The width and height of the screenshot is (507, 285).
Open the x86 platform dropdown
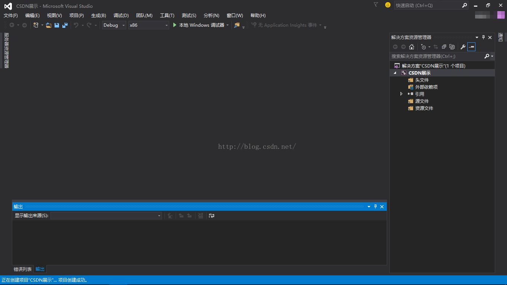tap(149, 25)
